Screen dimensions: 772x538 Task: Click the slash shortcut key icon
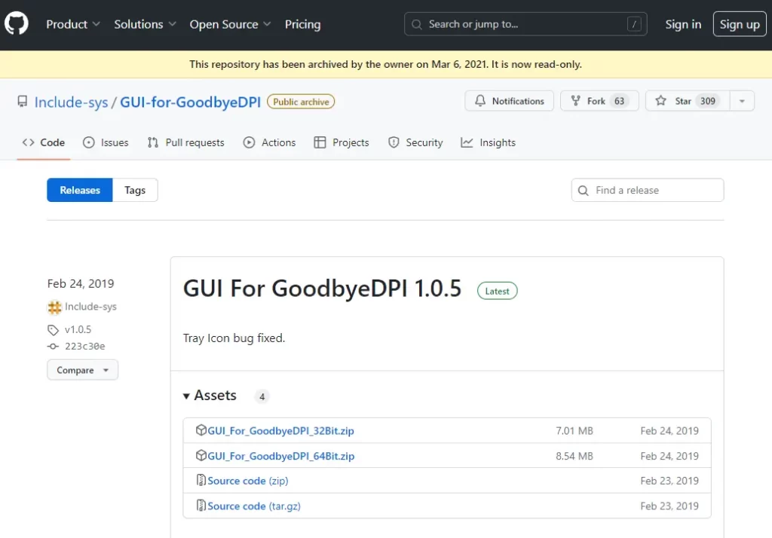click(634, 24)
